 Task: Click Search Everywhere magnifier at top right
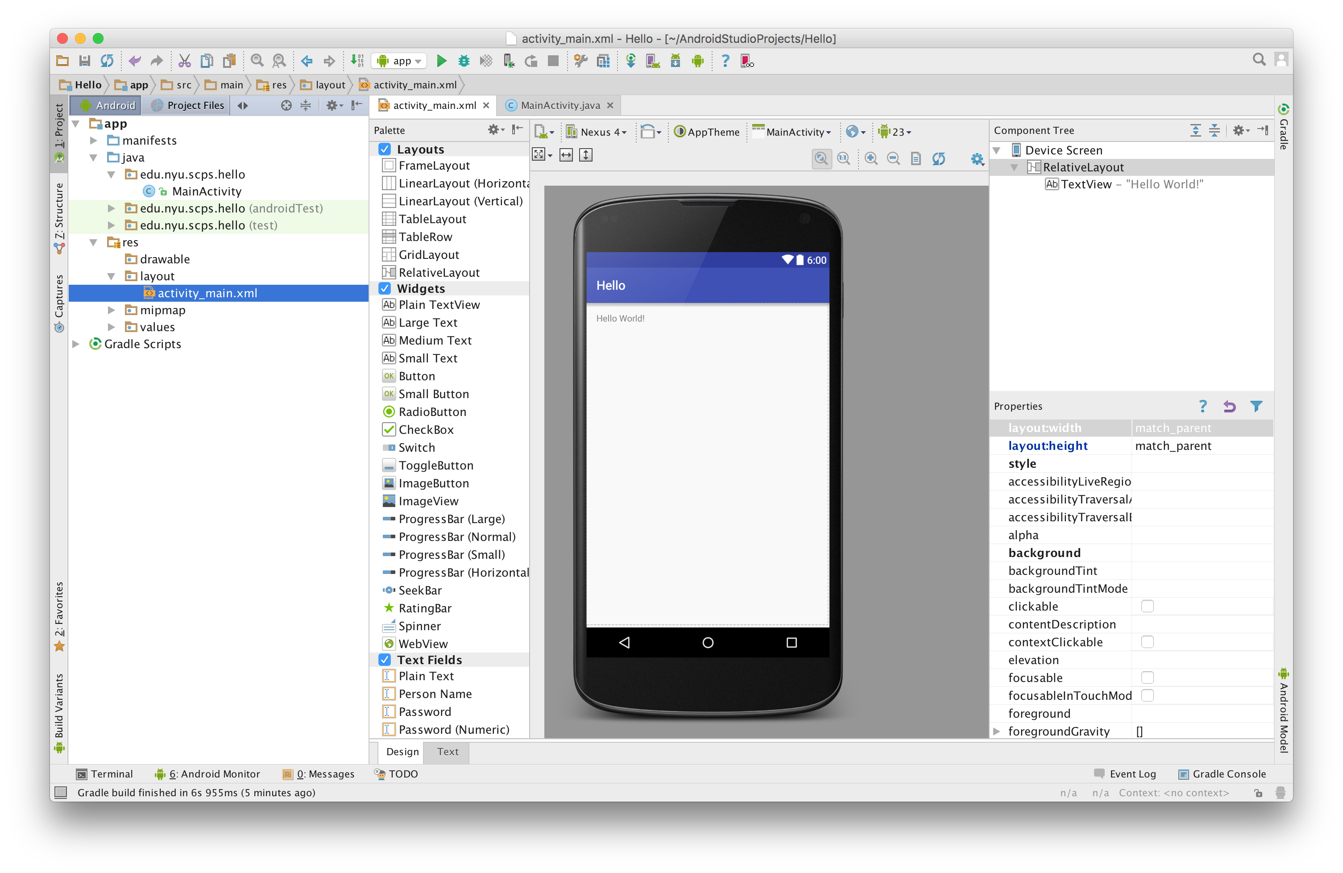(1259, 60)
